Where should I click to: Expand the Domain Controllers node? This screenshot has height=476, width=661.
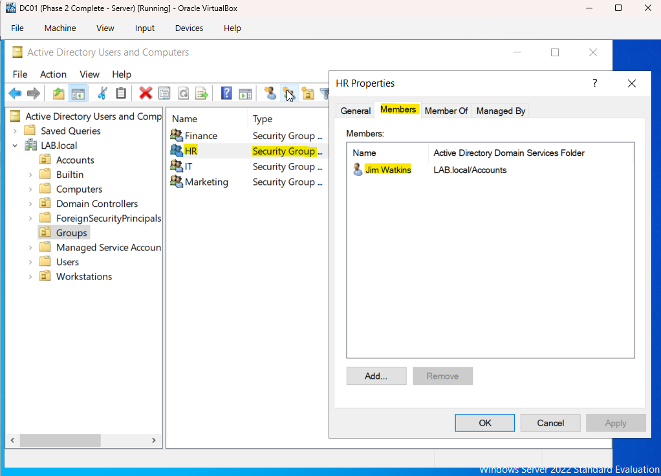(x=30, y=204)
